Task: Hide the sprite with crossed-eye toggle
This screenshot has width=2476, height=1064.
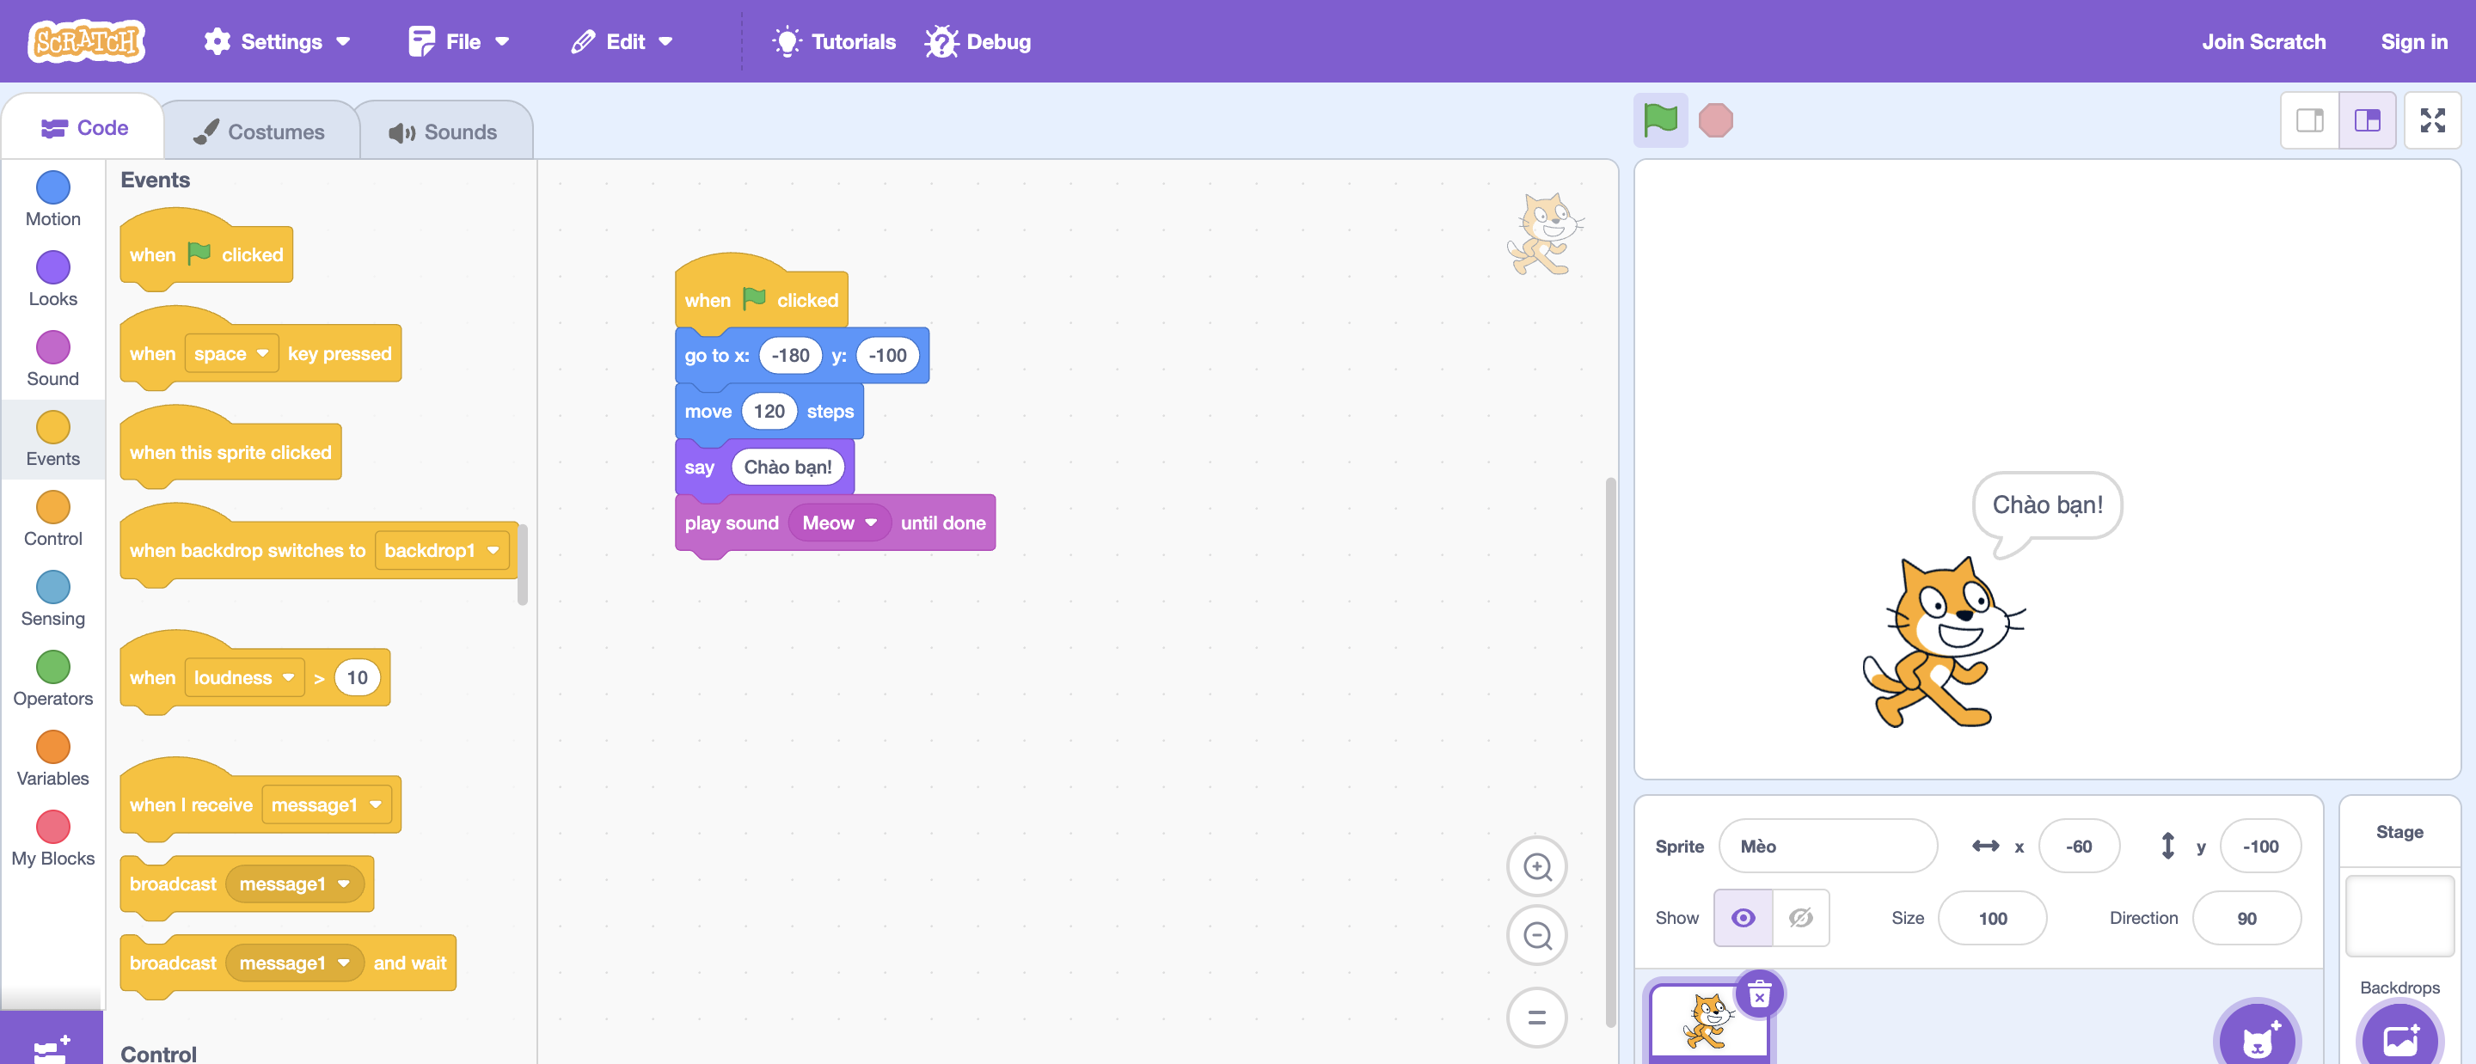Action: (x=1800, y=918)
